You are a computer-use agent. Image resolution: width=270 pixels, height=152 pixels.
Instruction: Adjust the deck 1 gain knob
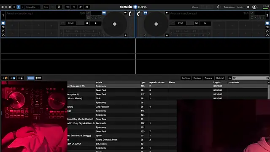(x=130, y=14)
